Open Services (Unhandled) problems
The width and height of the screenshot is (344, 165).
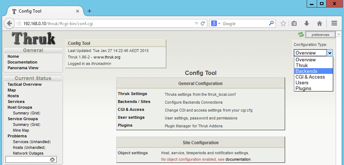pyautogui.click(x=32, y=142)
